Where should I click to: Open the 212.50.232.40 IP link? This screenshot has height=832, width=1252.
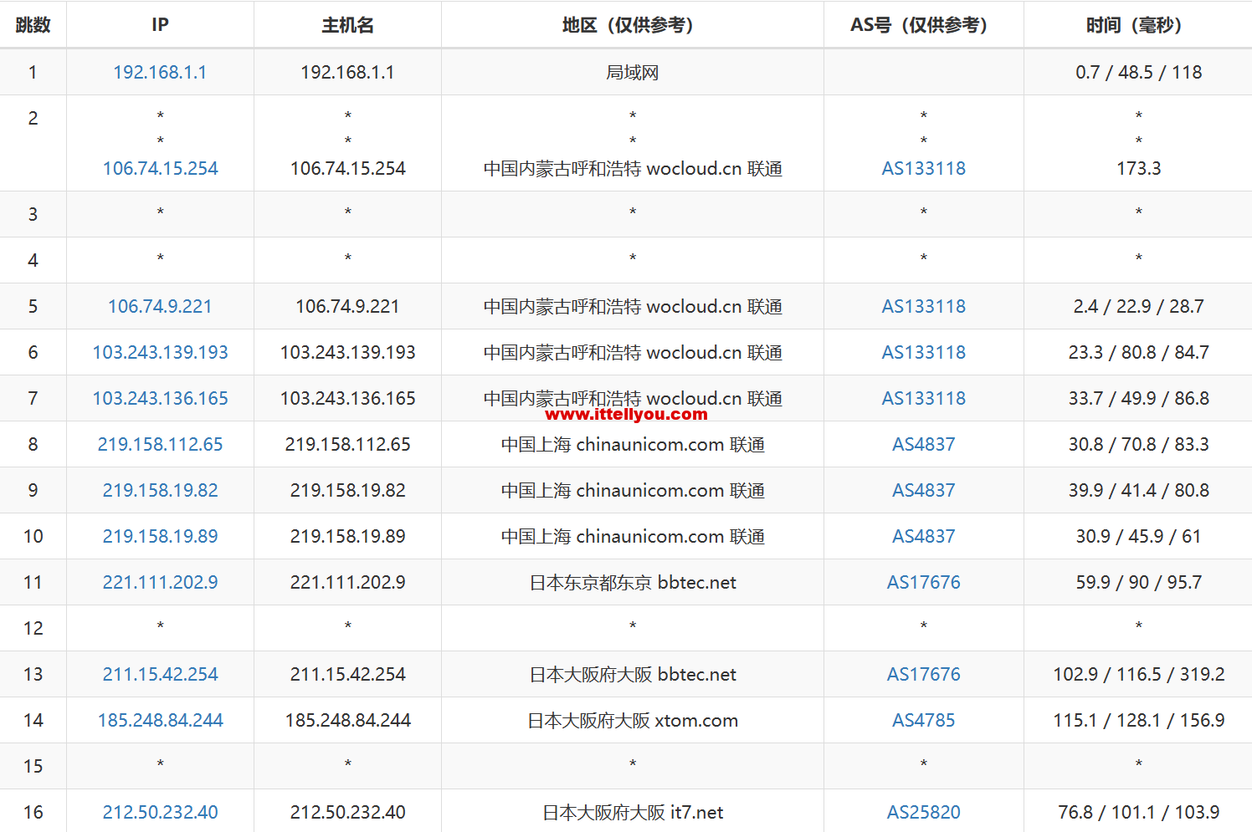(160, 813)
